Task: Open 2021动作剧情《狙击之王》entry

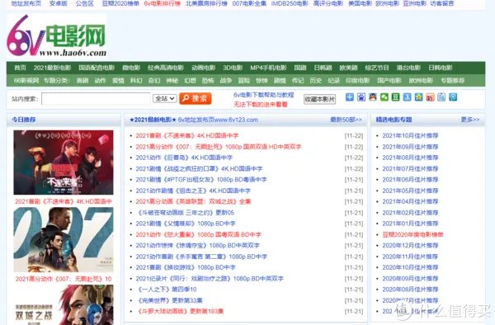Action: point(193,191)
